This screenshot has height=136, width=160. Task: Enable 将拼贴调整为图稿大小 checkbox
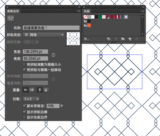point(24,64)
